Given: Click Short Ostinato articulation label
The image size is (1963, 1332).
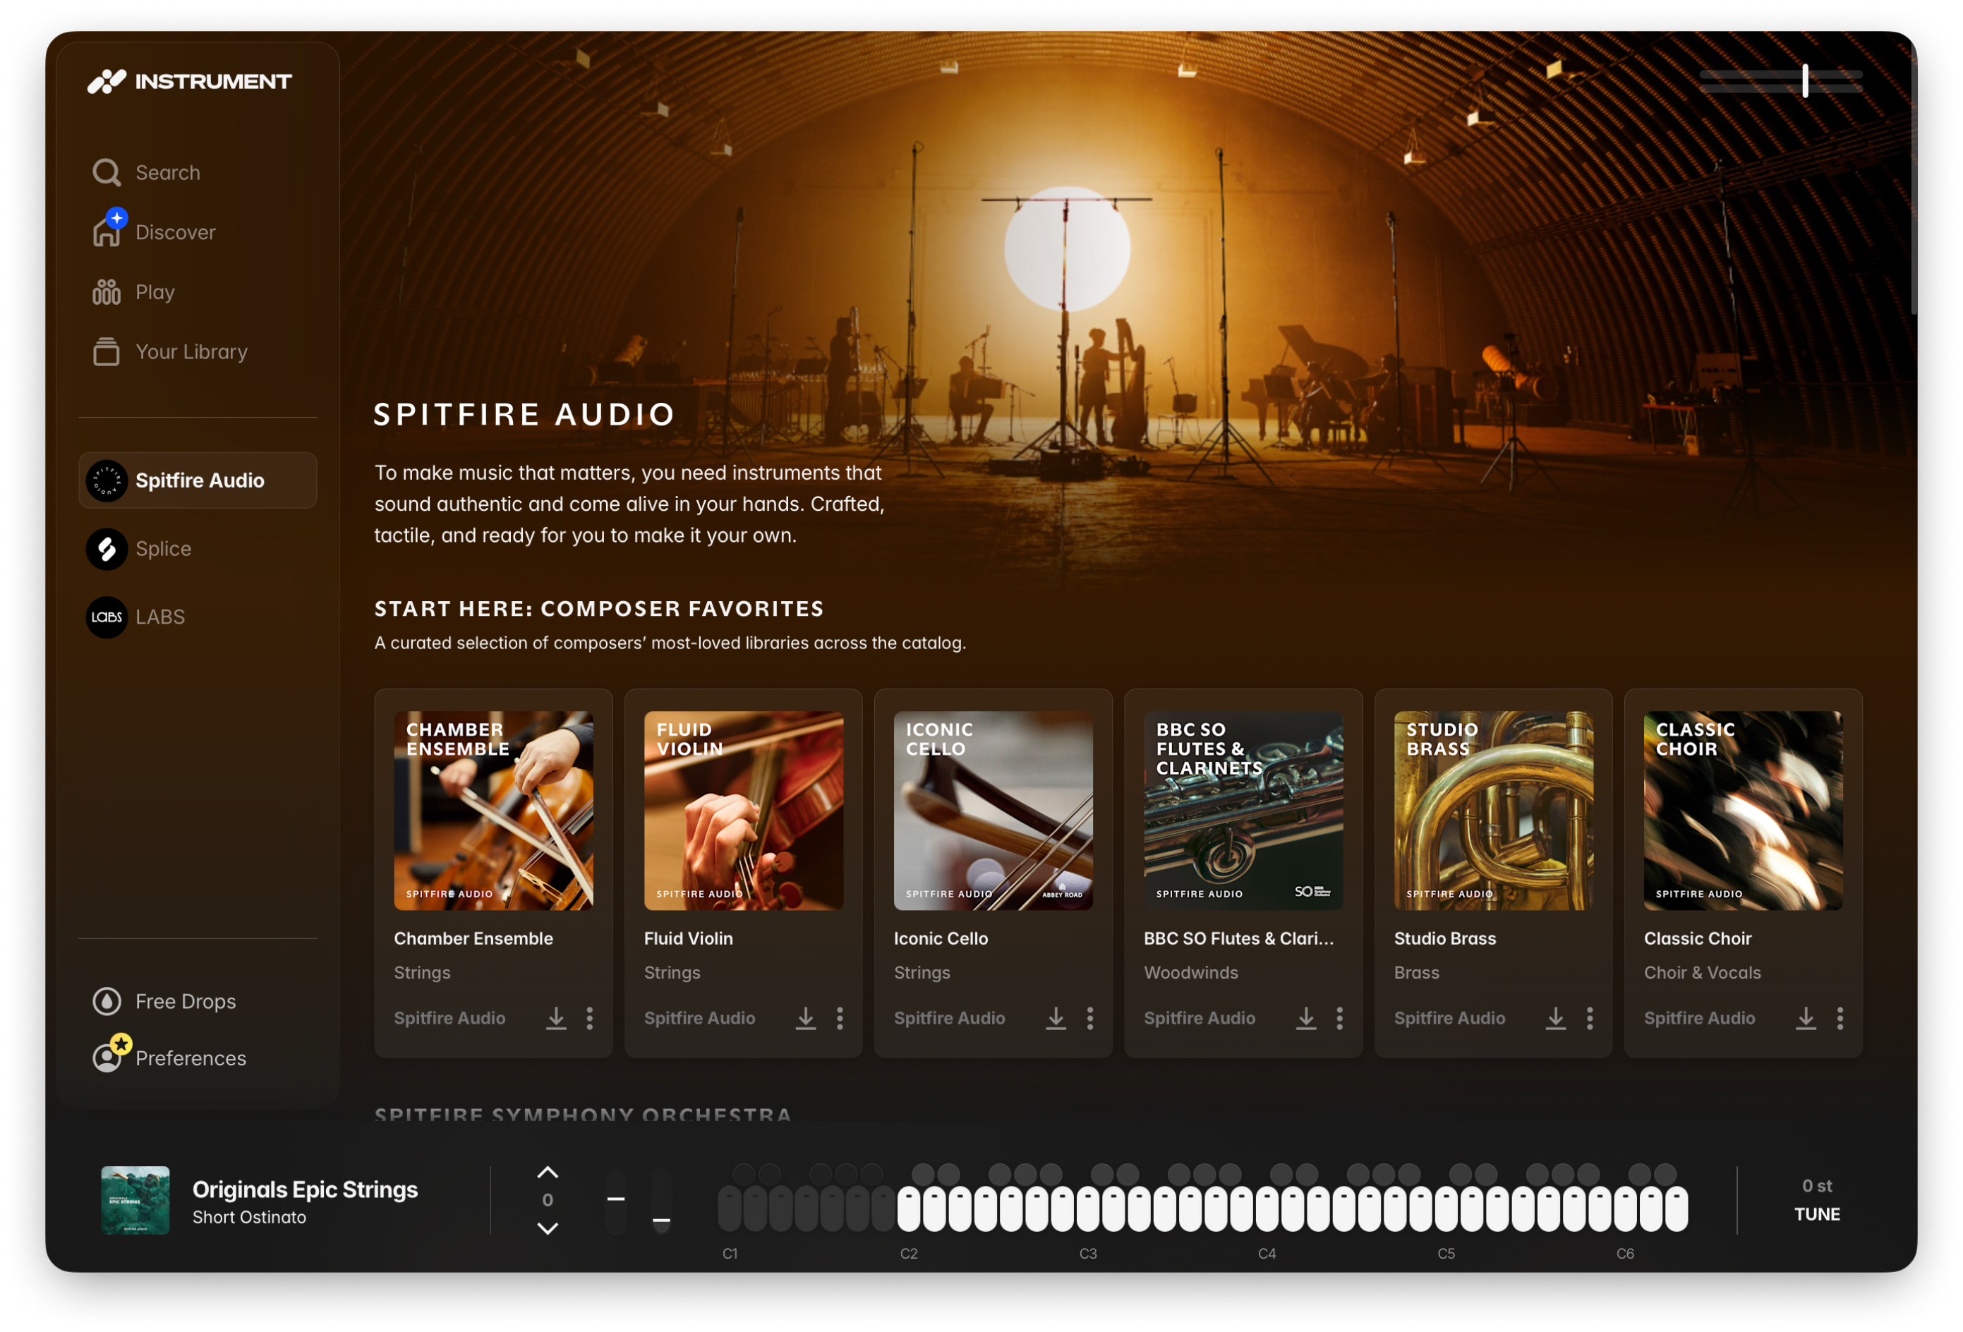Looking at the screenshot, I should (249, 1217).
